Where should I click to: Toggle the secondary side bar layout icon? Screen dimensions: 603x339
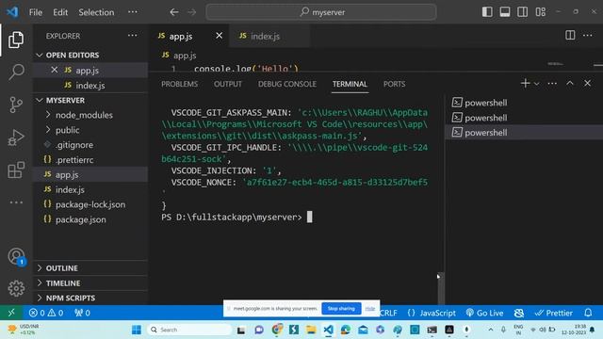522,12
